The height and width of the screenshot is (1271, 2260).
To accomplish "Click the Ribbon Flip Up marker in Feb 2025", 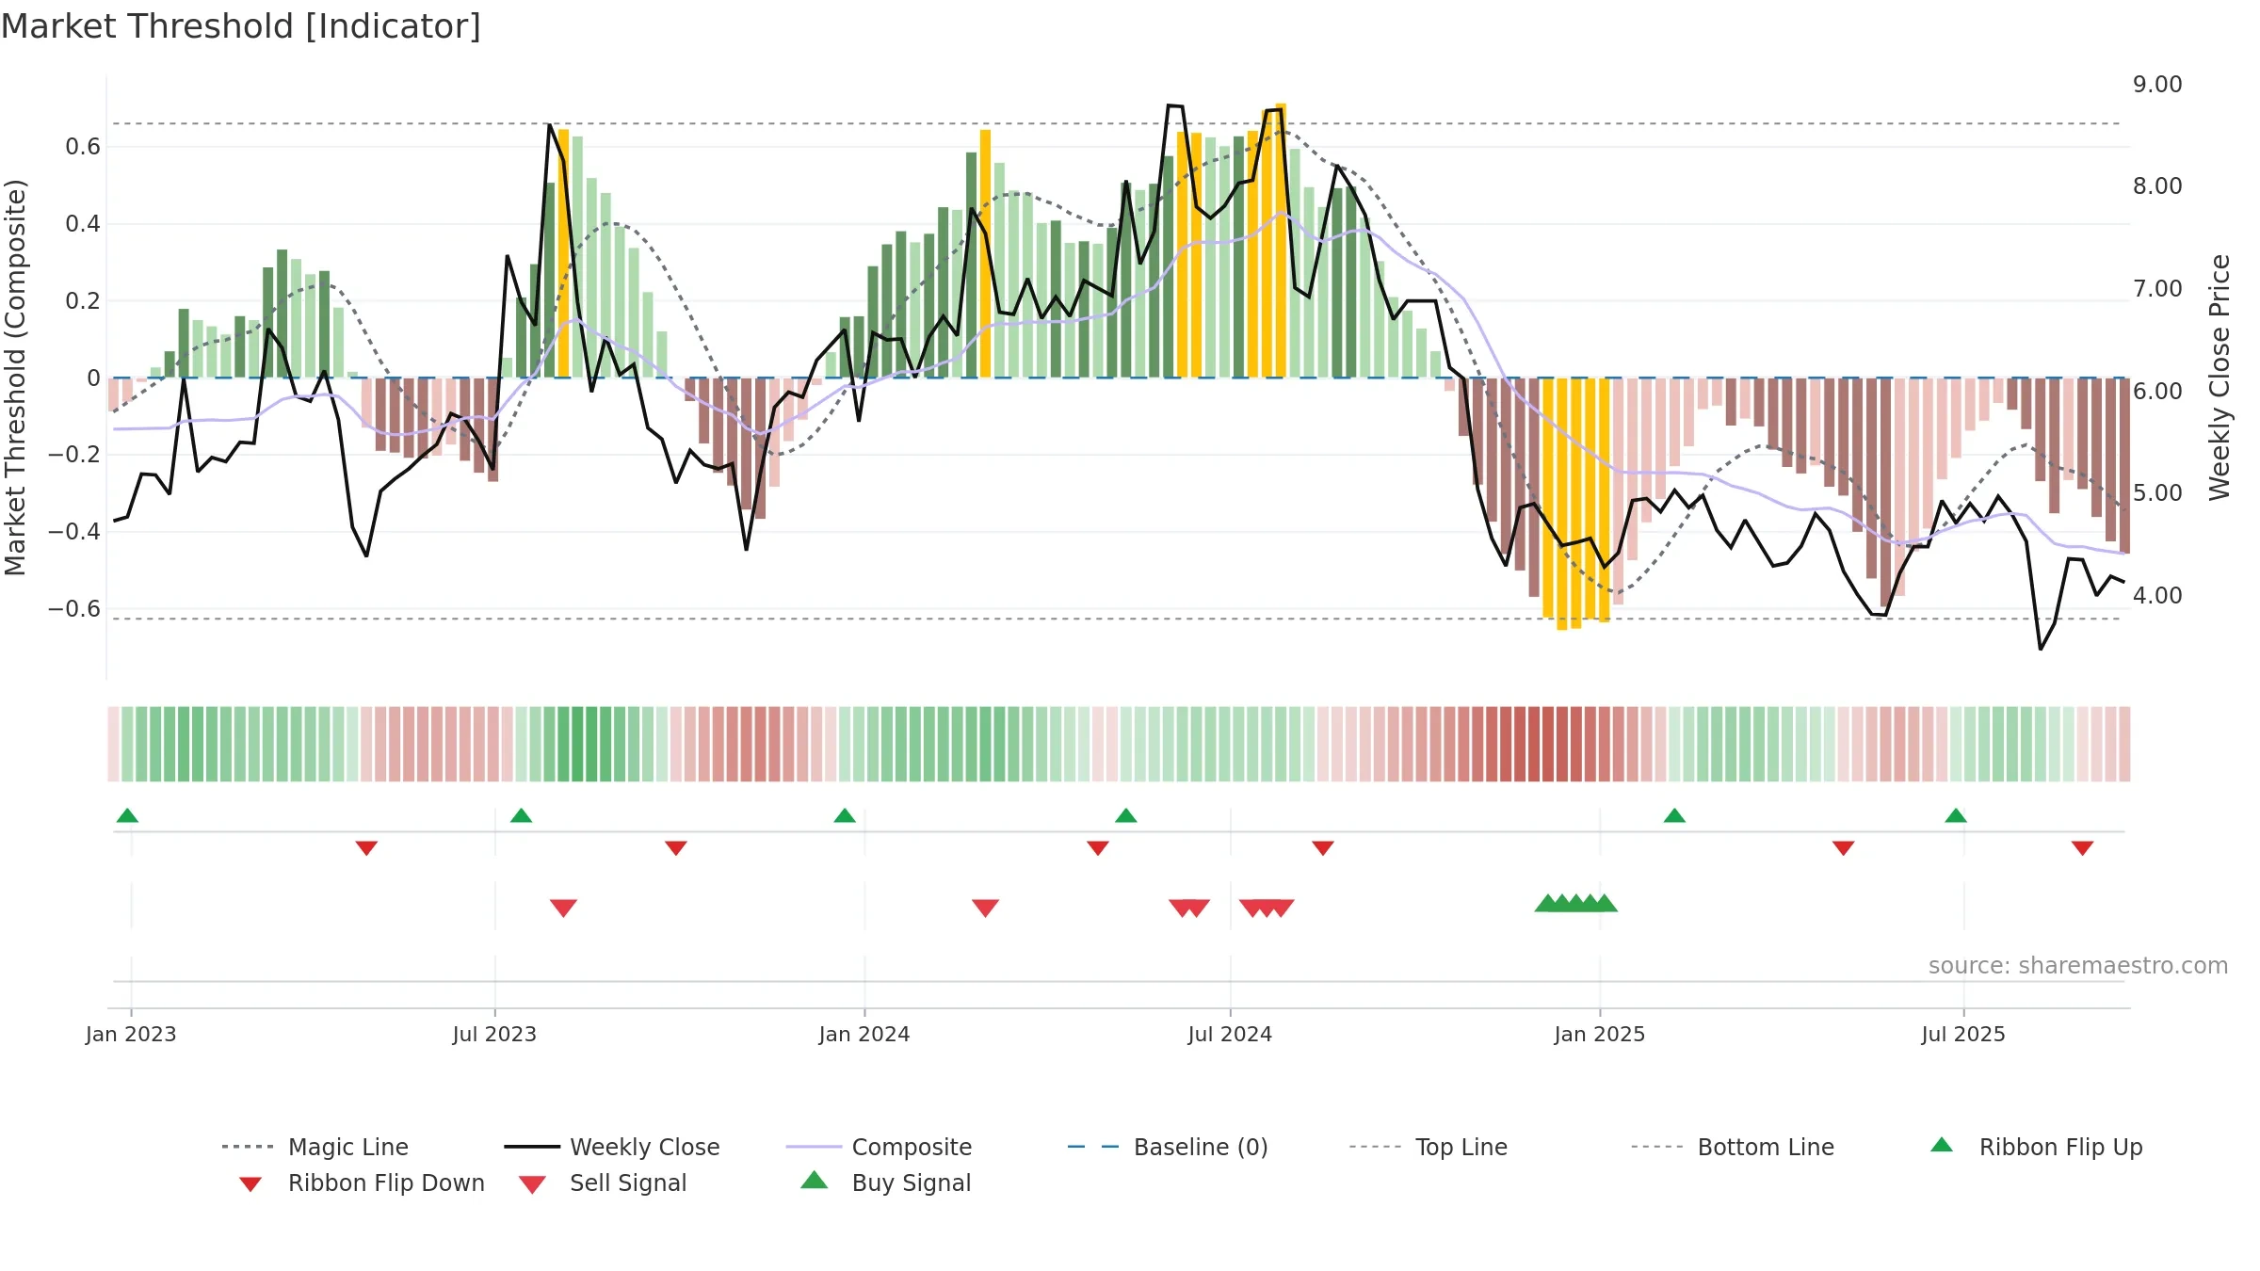I will coord(1673,815).
